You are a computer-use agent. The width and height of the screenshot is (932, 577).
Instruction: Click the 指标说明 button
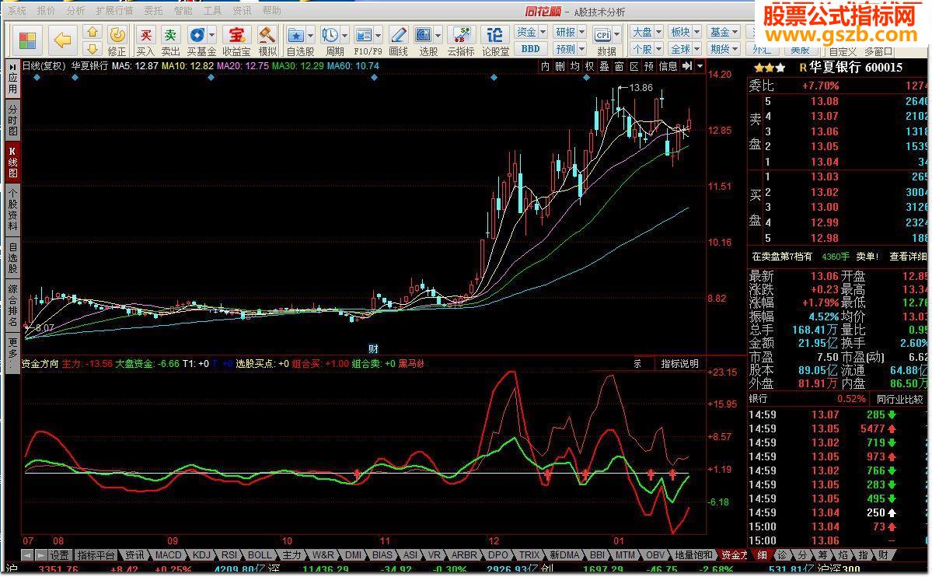pyautogui.click(x=680, y=363)
